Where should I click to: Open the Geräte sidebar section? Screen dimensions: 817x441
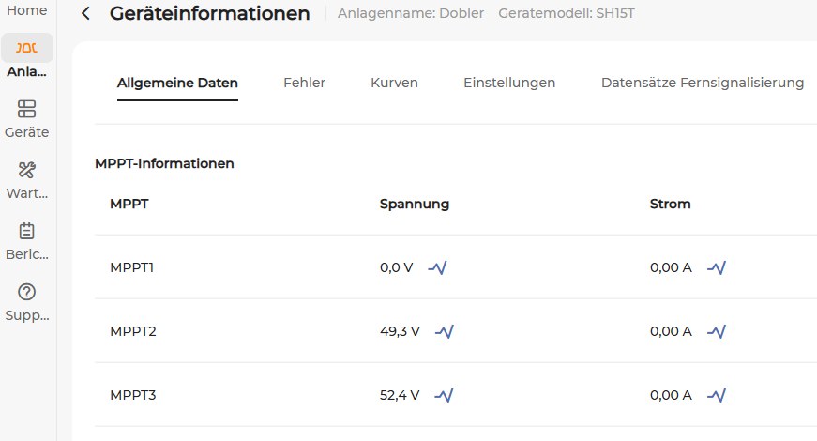[x=26, y=119]
